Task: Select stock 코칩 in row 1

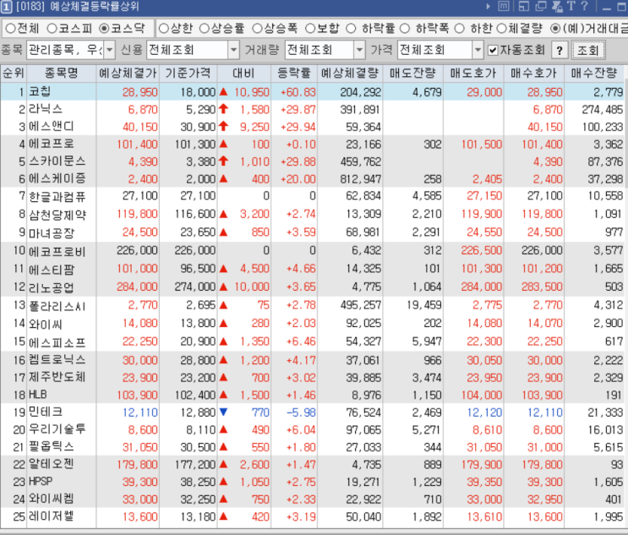Action: (40, 92)
